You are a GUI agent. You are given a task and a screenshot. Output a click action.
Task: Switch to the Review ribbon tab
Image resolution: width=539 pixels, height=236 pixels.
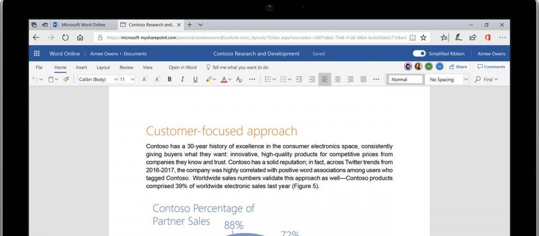126,67
